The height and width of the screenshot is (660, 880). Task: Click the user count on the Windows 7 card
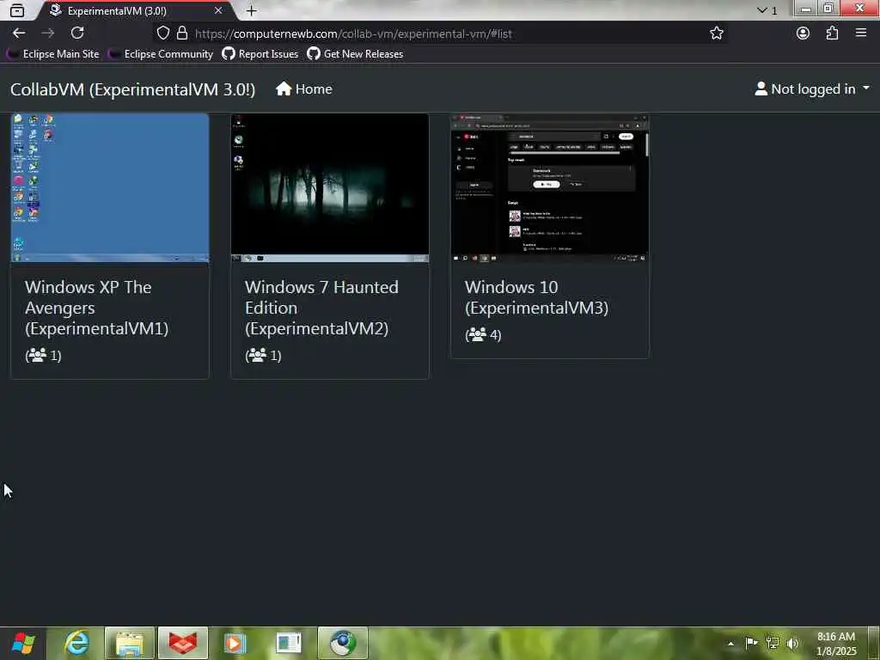[263, 355]
